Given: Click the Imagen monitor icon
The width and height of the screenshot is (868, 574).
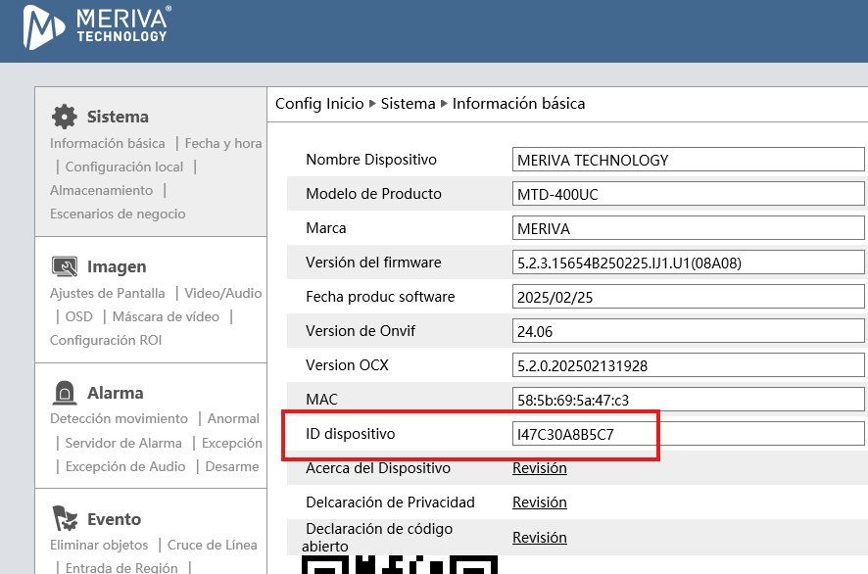Looking at the screenshot, I should click(65, 266).
